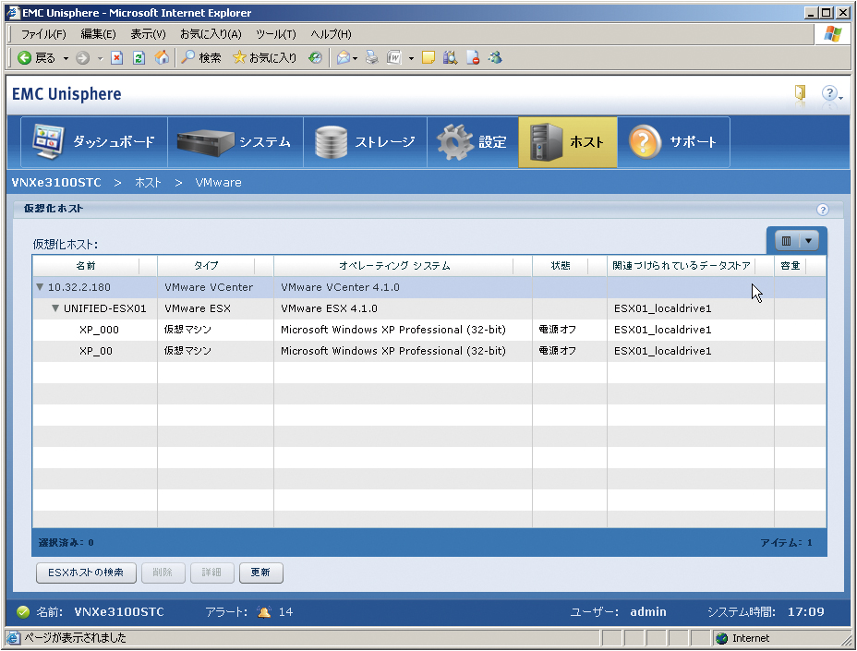Open Unisphere help question mark icon
The width and height of the screenshot is (857, 651).
click(829, 93)
